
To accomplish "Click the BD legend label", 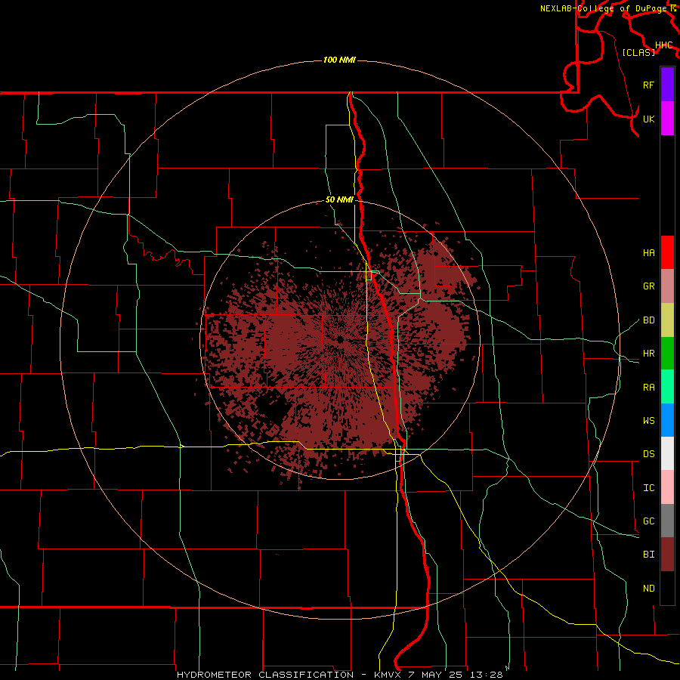I will pyautogui.click(x=648, y=320).
